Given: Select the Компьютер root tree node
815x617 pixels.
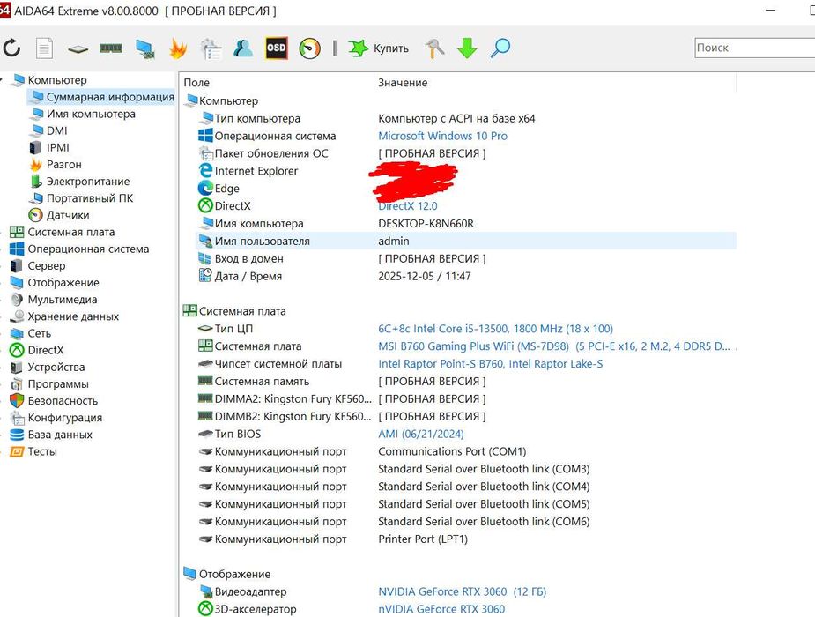Looking at the screenshot, I should coord(57,80).
